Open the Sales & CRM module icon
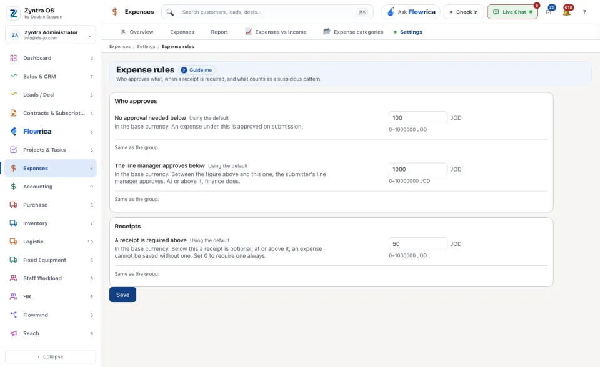This screenshot has width=600, height=367. tap(13, 76)
